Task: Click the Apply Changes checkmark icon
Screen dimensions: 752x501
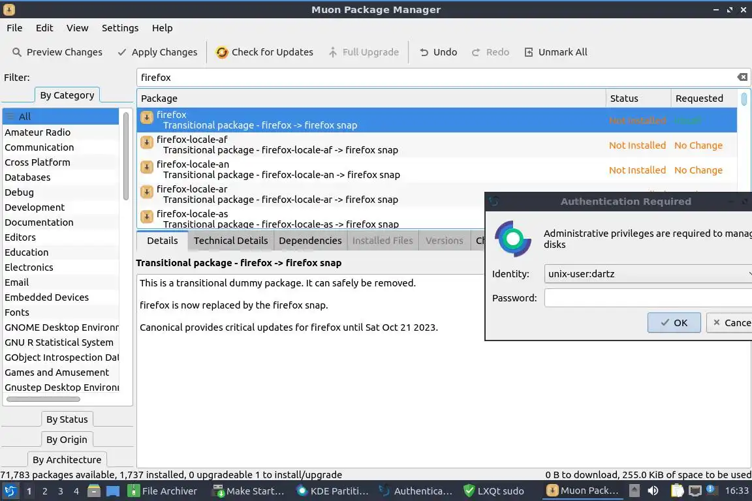Action: (x=122, y=52)
